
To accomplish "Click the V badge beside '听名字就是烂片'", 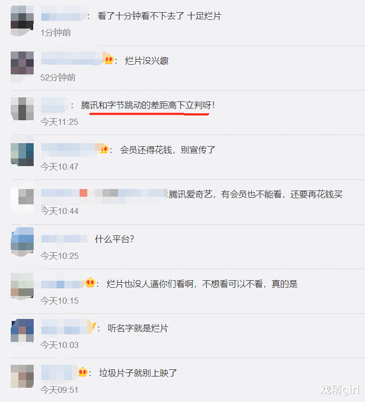I will pyautogui.click(x=92, y=327).
